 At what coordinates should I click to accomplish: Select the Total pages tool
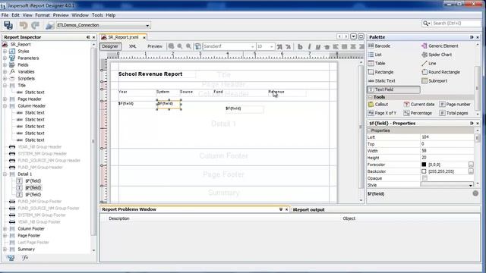(454, 113)
